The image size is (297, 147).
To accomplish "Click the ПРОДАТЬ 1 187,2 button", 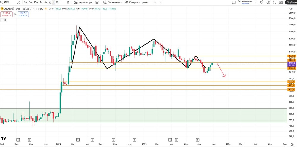I will 7,14.
